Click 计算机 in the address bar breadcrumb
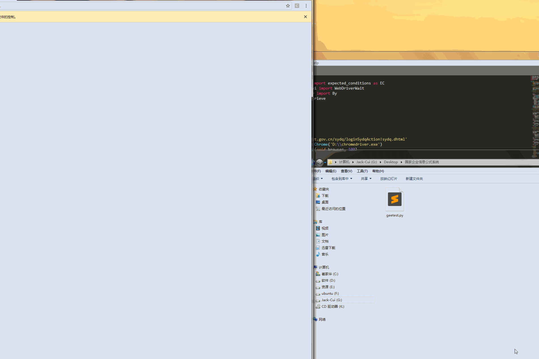Screen dimensions: 539x359 [x=344, y=162]
